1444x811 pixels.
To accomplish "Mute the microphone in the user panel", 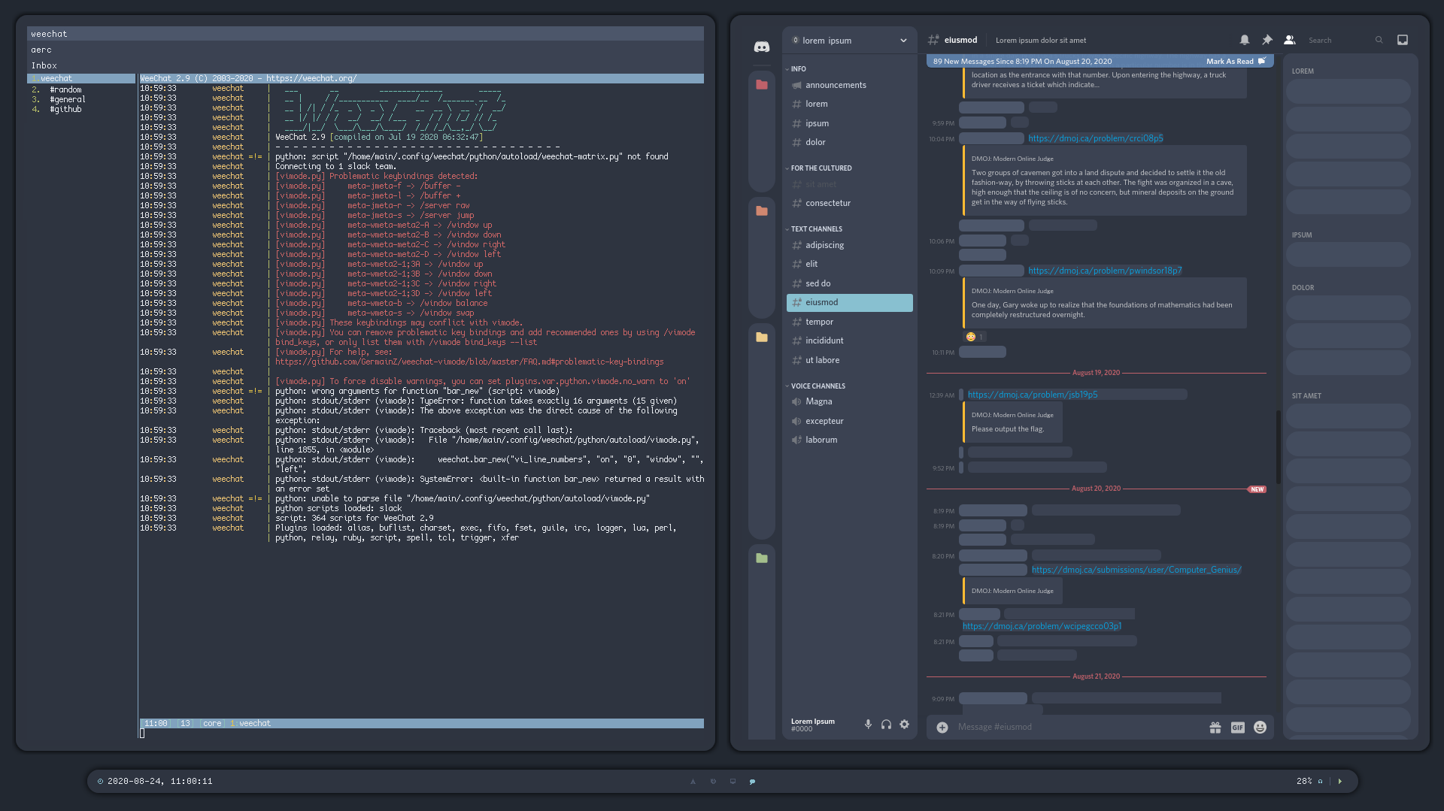I will coord(868,725).
